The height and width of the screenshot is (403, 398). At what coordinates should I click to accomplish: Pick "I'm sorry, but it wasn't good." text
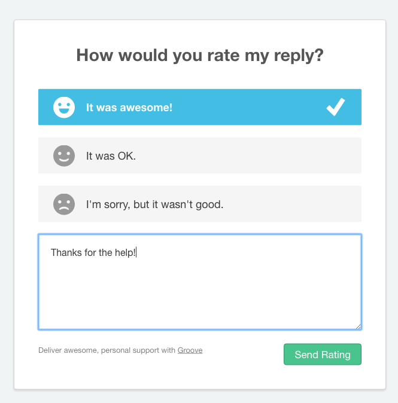(154, 204)
